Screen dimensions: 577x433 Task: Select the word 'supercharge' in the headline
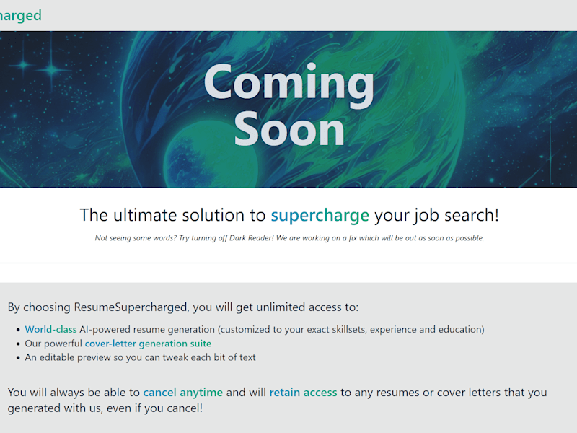click(x=320, y=215)
